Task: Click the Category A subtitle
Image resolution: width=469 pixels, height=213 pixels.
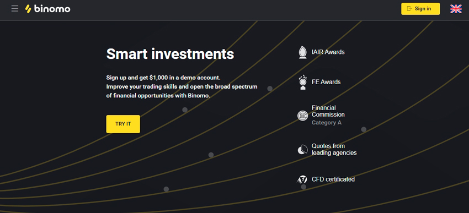Action: pos(326,123)
